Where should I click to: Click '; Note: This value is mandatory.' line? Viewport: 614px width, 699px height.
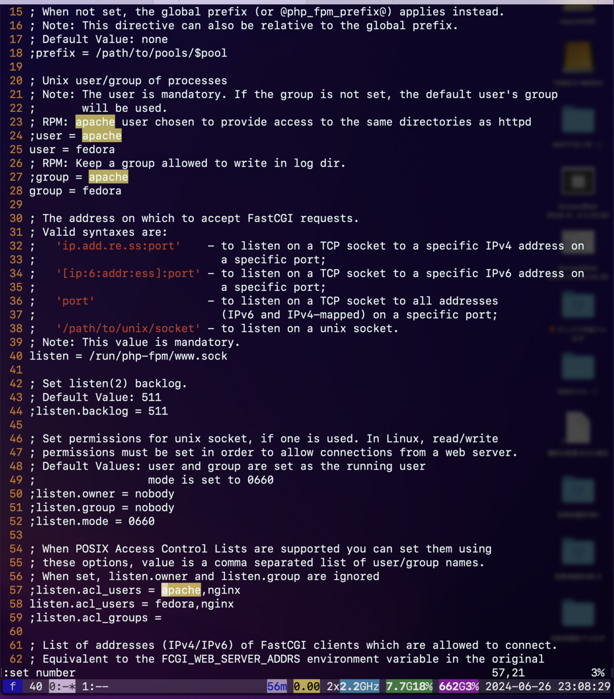click(x=135, y=343)
